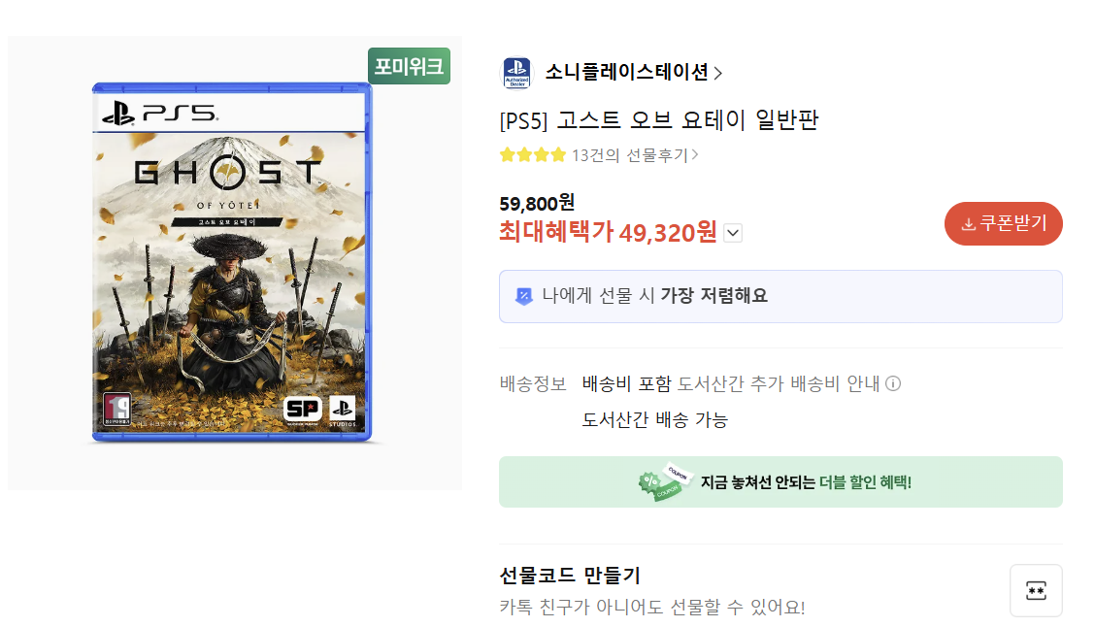
Task: Click the 최대혜택가 49,320원 price text
Action: tap(608, 233)
